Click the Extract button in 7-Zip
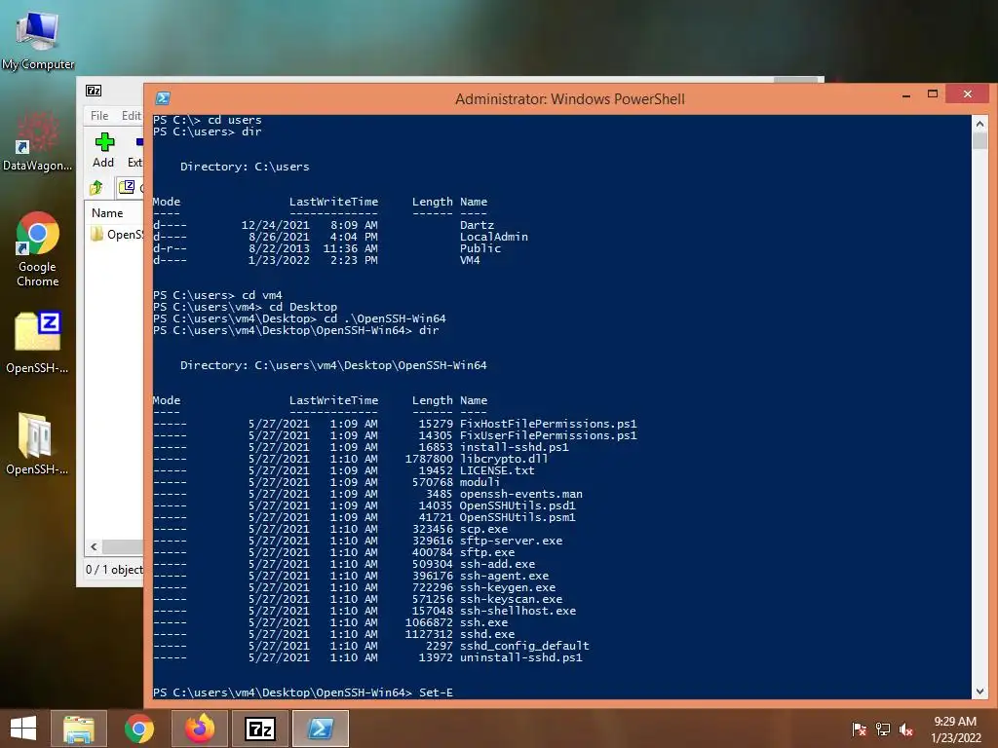The image size is (998, 748). click(134, 150)
